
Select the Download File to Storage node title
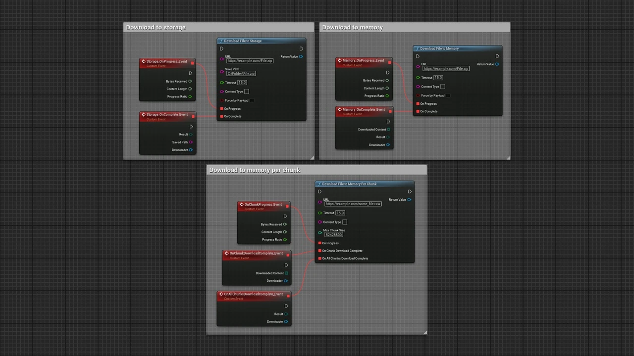pyautogui.click(x=243, y=41)
